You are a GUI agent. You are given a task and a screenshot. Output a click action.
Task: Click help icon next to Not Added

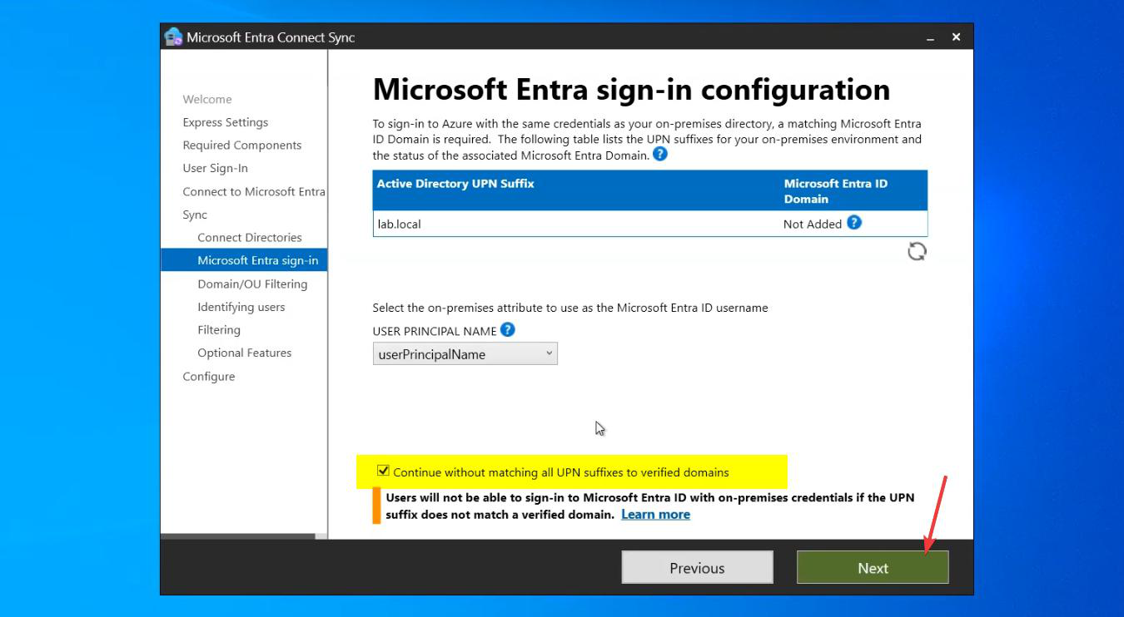(854, 223)
